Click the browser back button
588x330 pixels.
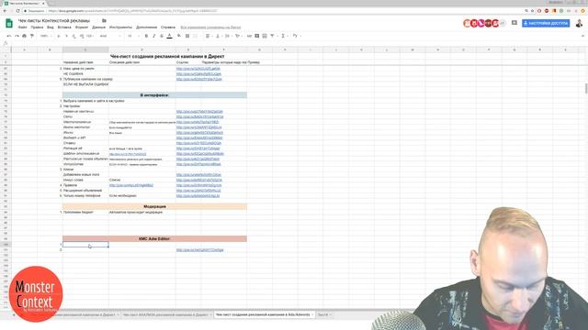[5, 11]
